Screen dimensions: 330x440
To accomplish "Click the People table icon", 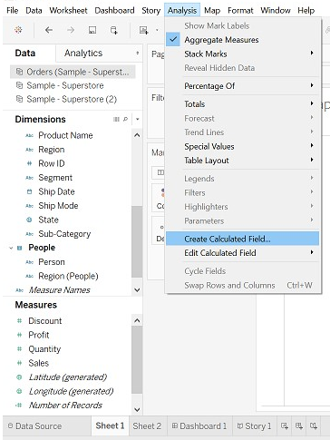I will pyautogui.click(x=20, y=248).
